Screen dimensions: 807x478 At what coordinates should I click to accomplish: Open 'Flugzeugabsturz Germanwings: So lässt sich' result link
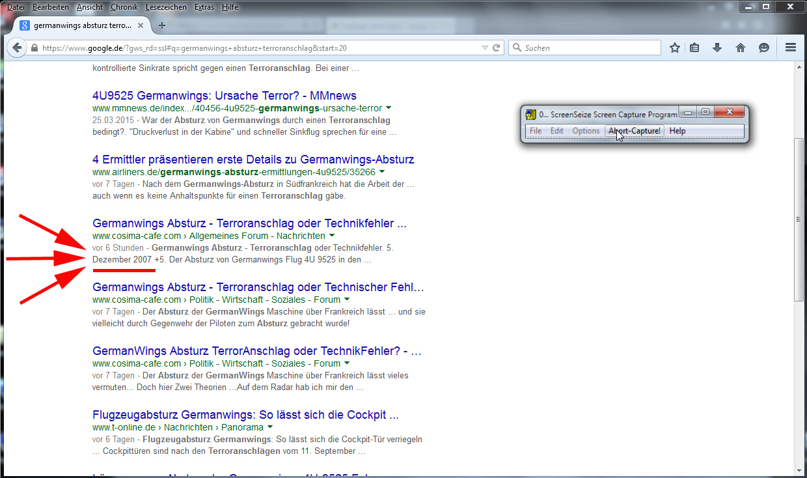coord(245,415)
